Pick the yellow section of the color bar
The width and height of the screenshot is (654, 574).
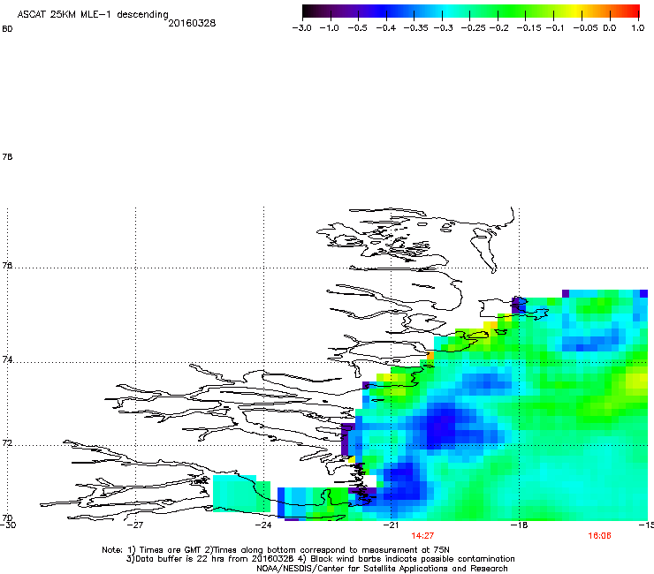[x=577, y=11]
